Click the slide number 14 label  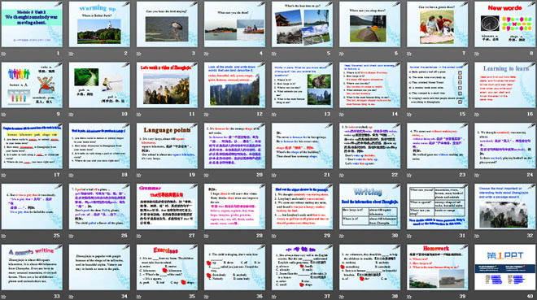point(395,114)
